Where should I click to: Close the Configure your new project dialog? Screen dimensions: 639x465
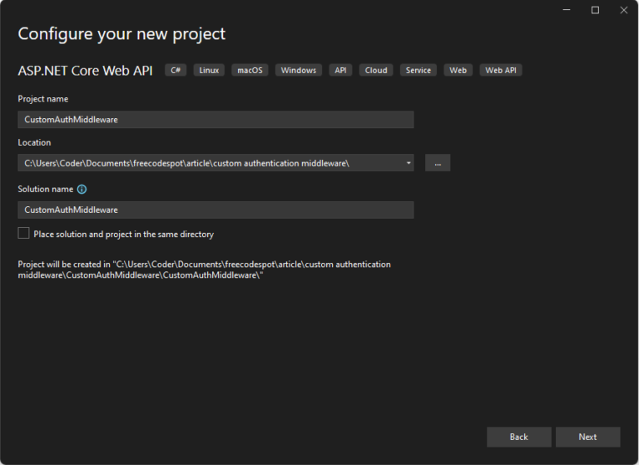(623, 10)
